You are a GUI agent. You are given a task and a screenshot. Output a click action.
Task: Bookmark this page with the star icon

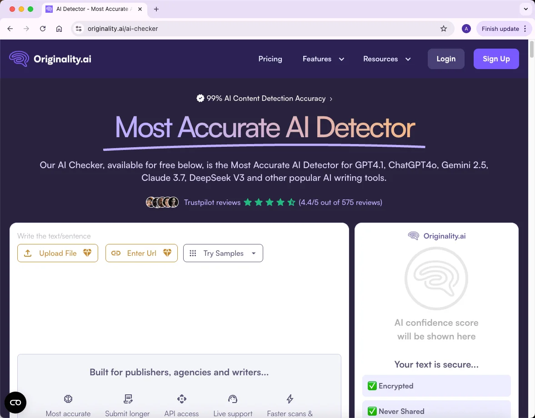coord(444,29)
